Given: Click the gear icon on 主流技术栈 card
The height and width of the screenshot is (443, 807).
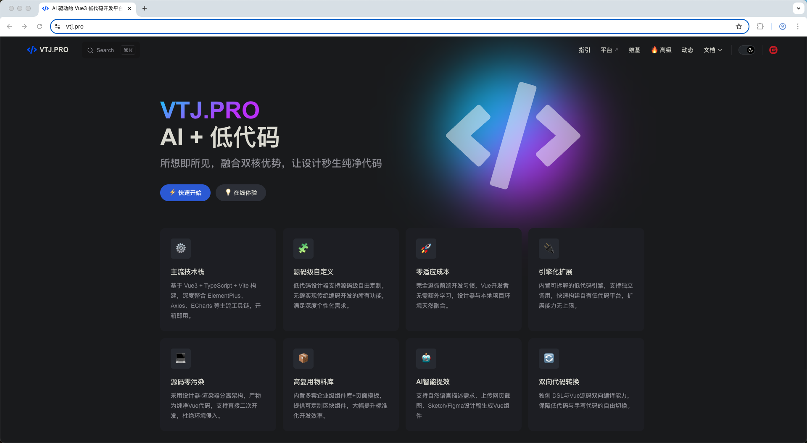Looking at the screenshot, I should (x=180, y=248).
